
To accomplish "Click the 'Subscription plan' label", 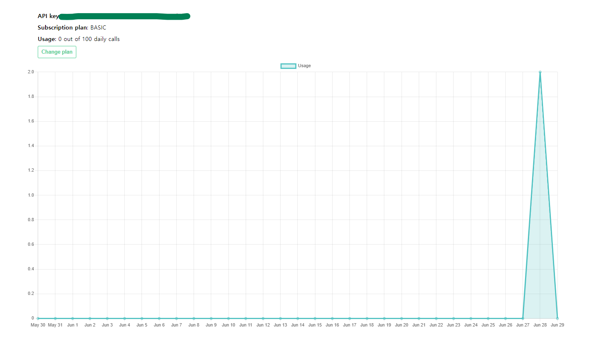I will pos(63,27).
